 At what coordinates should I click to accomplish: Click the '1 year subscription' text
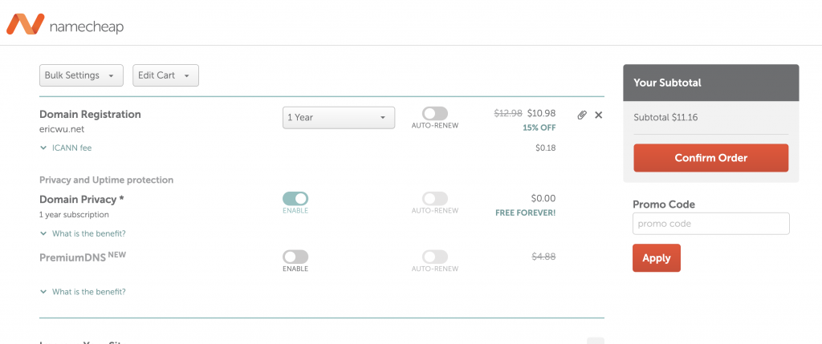point(74,215)
